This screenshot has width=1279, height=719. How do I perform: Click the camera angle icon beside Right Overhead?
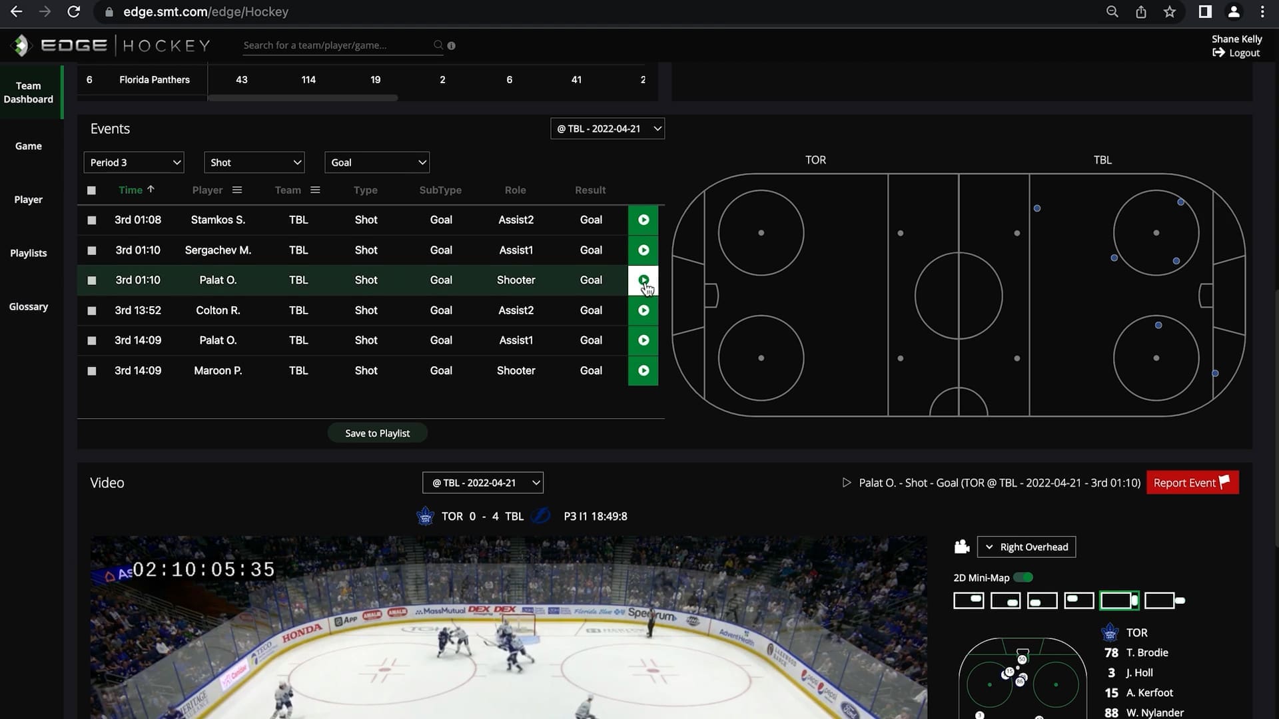click(962, 547)
